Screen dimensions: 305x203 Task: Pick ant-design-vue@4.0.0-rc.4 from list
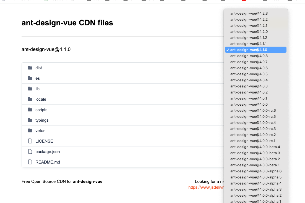256,122
